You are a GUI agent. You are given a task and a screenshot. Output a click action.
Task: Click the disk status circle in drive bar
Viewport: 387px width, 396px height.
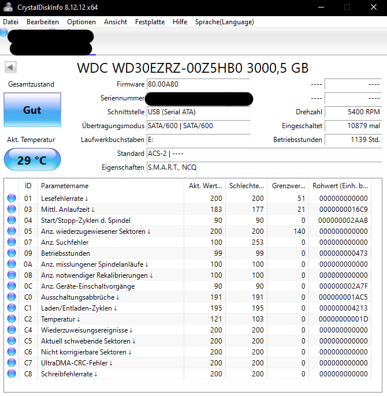(3, 32)
